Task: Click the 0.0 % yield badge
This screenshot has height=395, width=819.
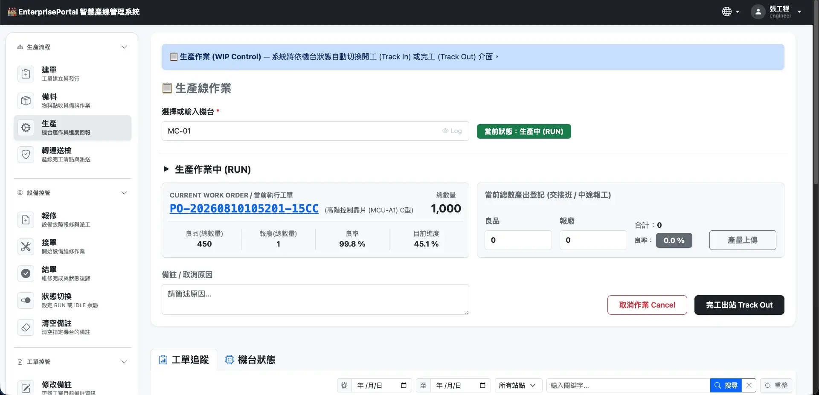Action: click(x=674, y=241)
